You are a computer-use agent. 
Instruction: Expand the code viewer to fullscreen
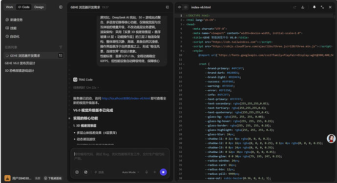[x=322, y=7]
